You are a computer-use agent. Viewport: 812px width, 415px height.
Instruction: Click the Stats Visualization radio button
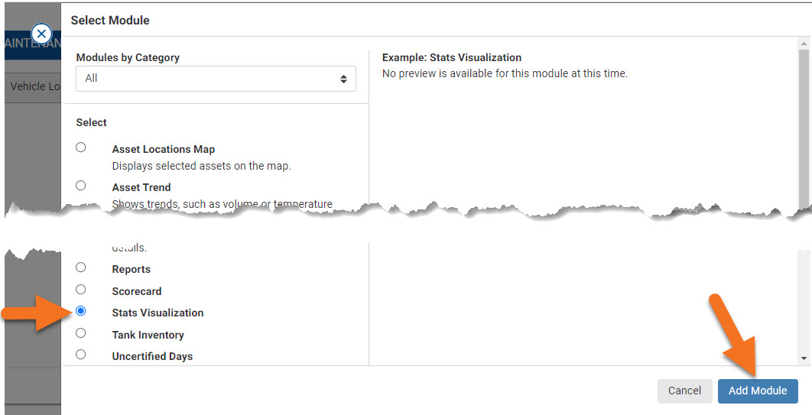click(81, 311)
